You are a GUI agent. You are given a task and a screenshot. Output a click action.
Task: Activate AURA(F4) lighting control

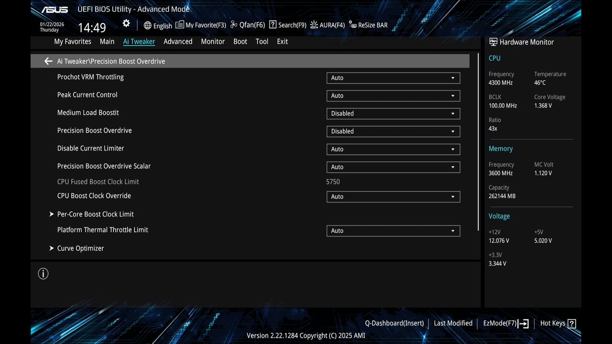(328, 25)
